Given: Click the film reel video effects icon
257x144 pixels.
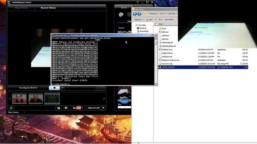Looking at the screenshot, I should click(121, 15).
